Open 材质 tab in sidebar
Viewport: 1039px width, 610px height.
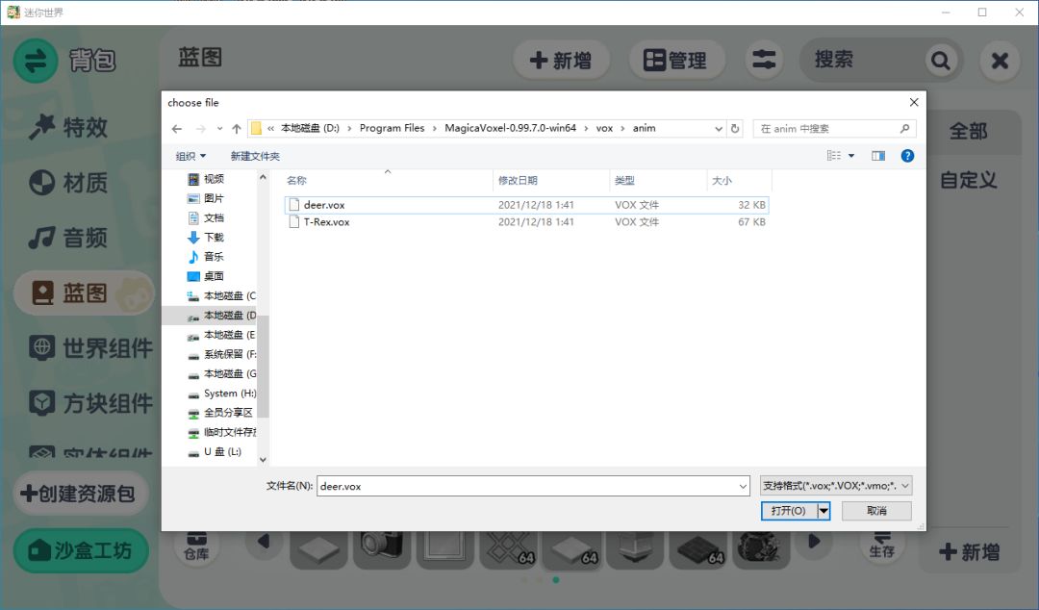pyautogui.click(x=68, y=183)
